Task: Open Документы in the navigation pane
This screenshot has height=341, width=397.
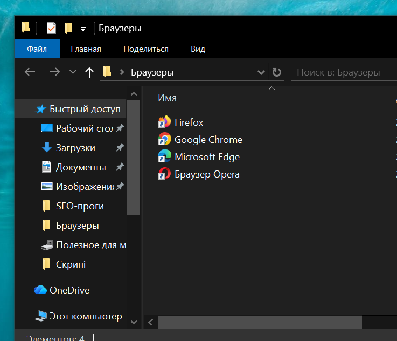Action: [x=81, y=167]
